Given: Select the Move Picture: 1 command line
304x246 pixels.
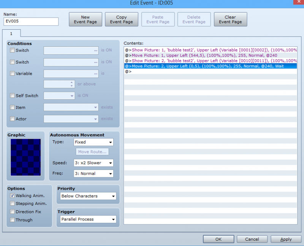Looking at the screenshot, I should (211, 56).
